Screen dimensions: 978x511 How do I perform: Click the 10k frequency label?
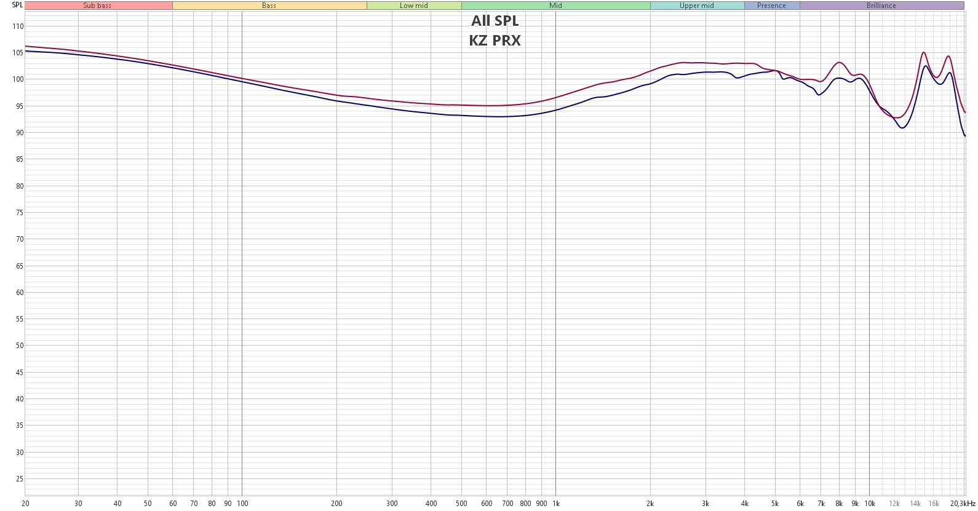tap(870, 504)
